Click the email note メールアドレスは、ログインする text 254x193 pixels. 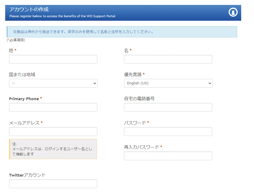pyautogui.click(x=52, y=151)
